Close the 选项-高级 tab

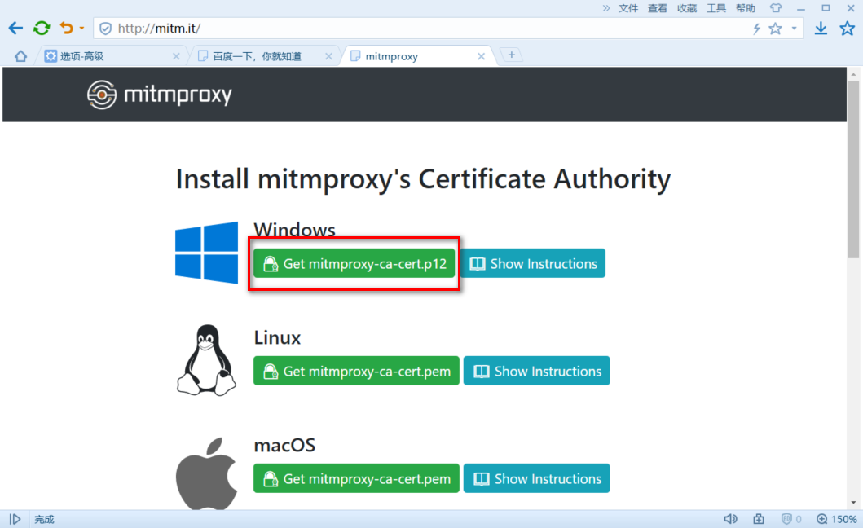176,56
